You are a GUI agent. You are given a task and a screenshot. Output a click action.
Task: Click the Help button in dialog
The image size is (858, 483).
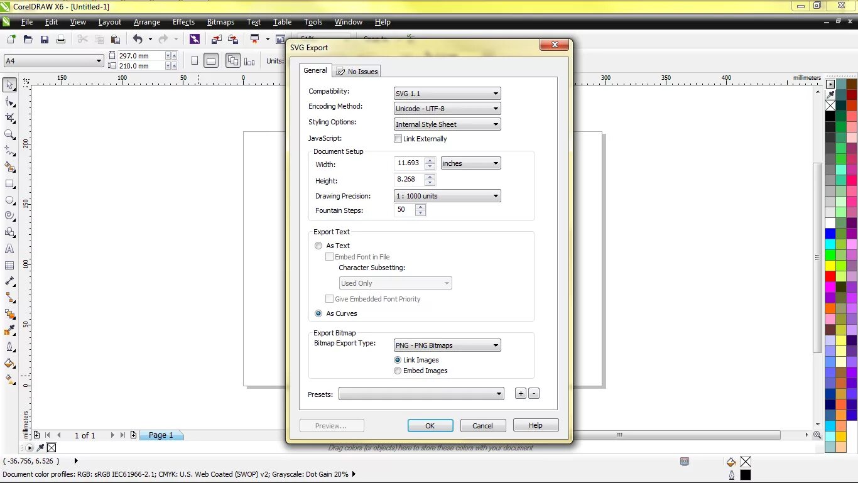(x=536, y=425)
